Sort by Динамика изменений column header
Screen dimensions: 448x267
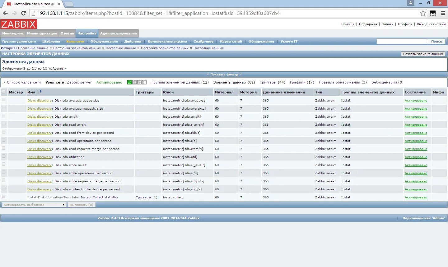pos(284,92)
